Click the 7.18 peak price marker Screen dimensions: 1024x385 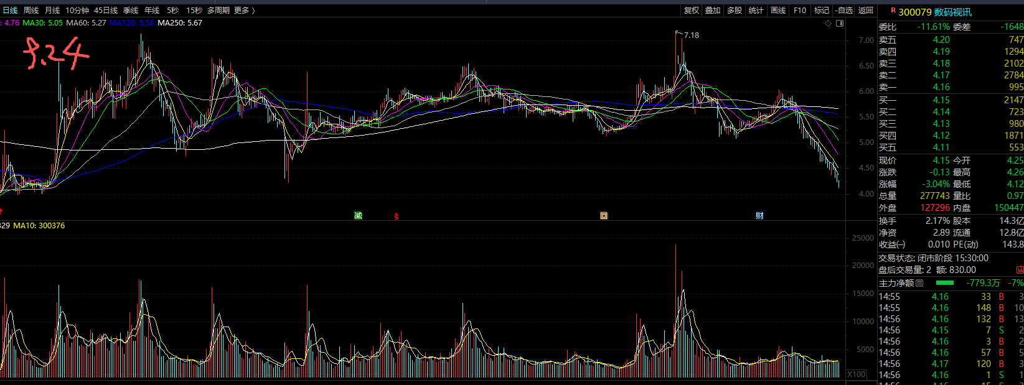691,35
